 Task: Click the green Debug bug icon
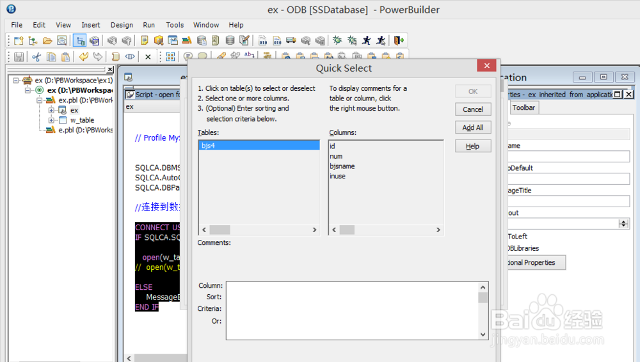(x=337, y=40)
